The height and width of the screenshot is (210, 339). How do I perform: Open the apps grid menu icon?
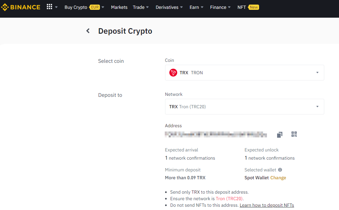pos(49,7)
